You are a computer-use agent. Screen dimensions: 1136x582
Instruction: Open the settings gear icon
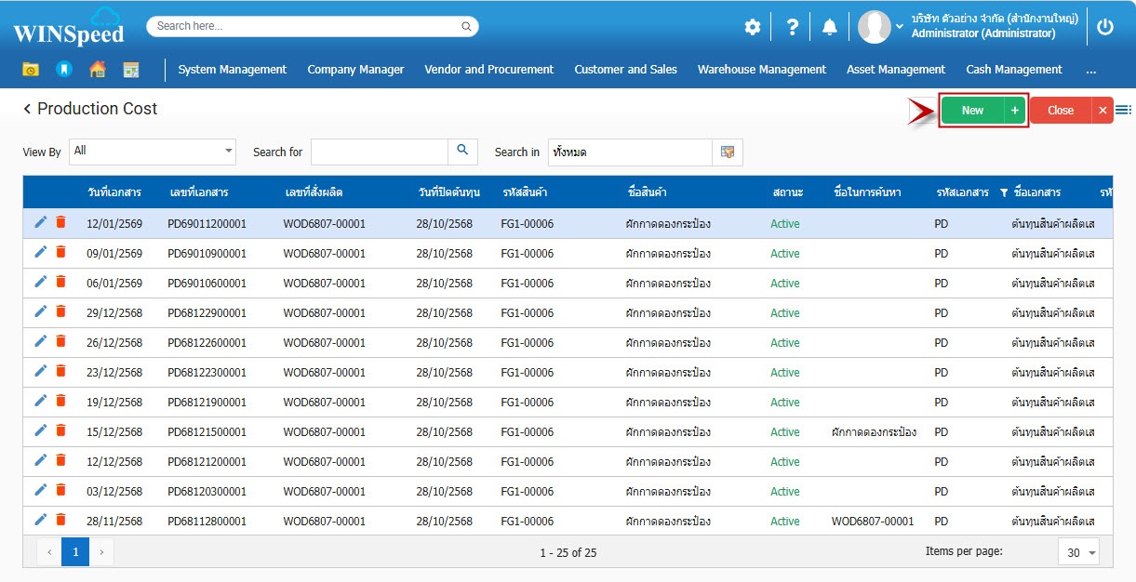752,28
